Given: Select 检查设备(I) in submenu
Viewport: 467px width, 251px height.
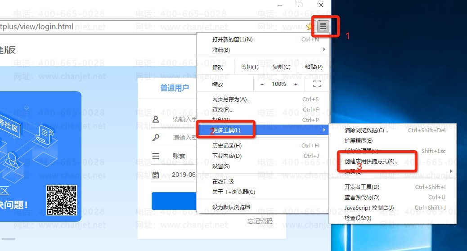Looking at the screenshot, I should coord(393,218).
